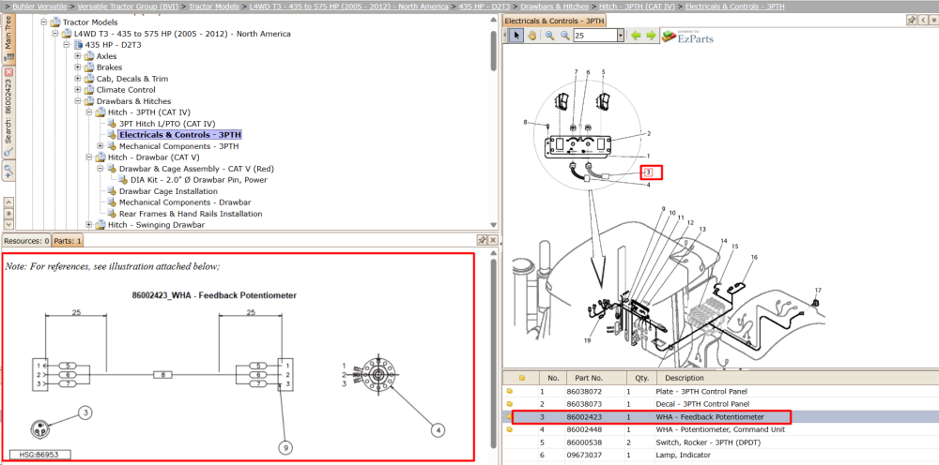Expand the Cab, Decals & Trim folder
939x465 pixels.
tap(78, 79)
